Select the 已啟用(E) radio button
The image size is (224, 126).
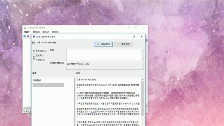[34, 55]
